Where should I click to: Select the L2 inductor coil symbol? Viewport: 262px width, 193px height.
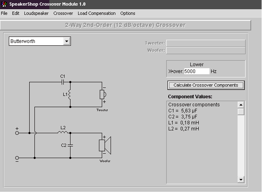click(63, 132)
